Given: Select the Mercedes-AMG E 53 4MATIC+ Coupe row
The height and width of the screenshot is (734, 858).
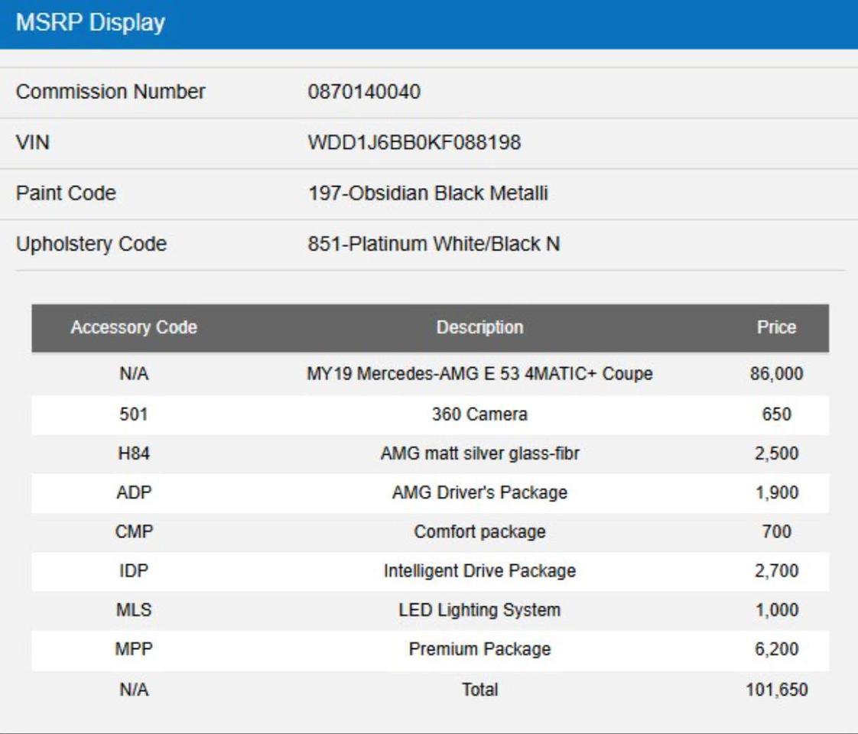Looking at the screenshot, I should [x=430, y=374].
